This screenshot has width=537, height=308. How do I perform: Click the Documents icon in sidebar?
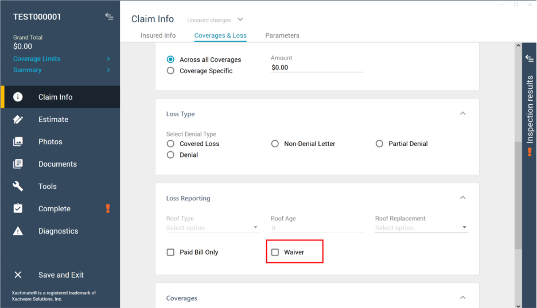point(18,164)
